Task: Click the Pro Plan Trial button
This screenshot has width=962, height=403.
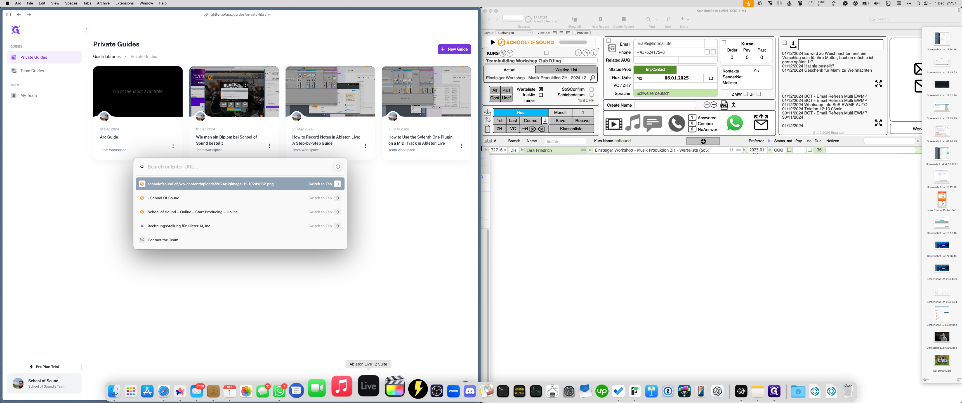Action: click(x=44, y=367)
